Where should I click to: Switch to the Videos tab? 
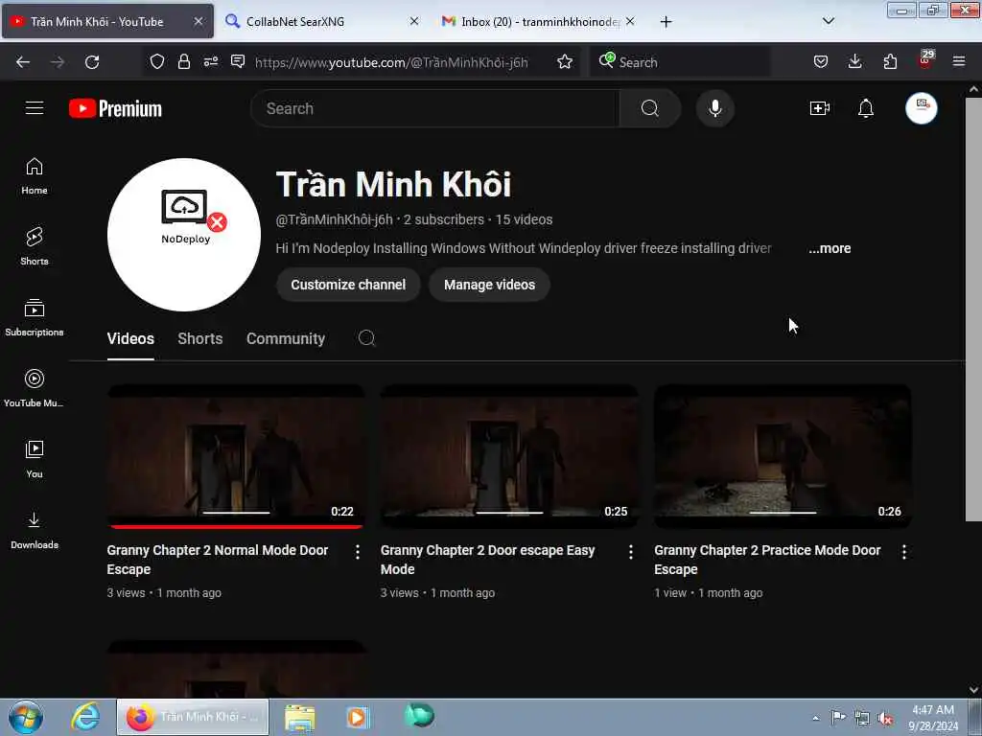[x=130, y=338]
